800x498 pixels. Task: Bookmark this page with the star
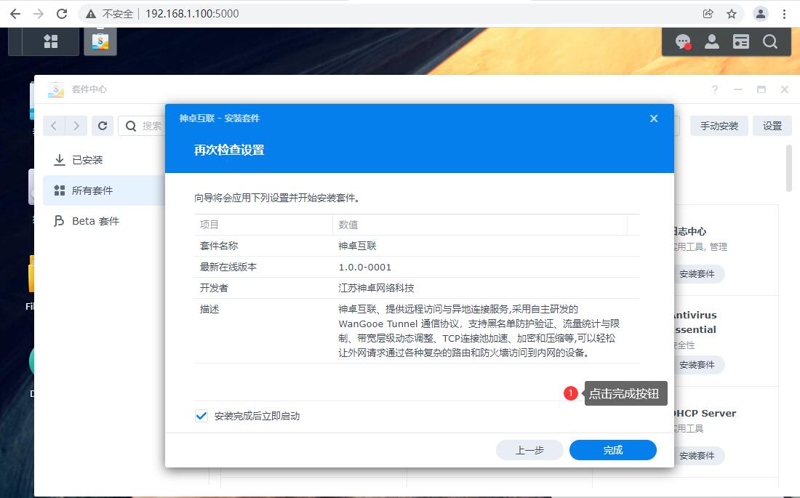click(x=732, y=14)
